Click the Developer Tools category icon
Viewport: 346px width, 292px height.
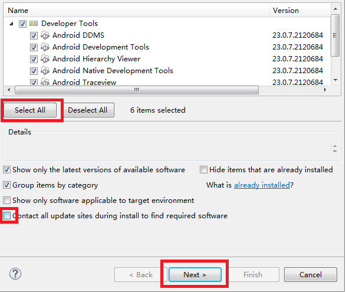34,24
